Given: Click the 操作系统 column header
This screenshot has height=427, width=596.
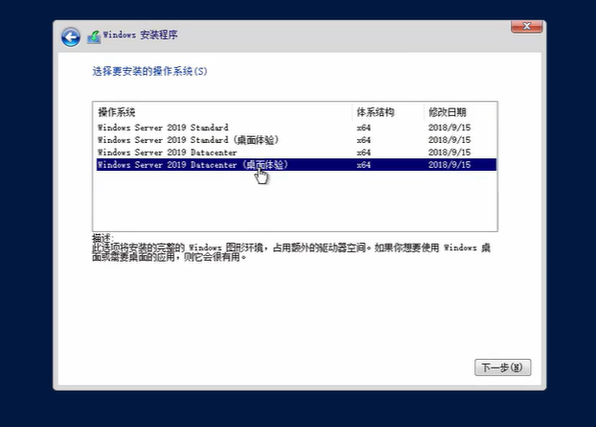Looking at the screenshot, I should pos(117,112).
